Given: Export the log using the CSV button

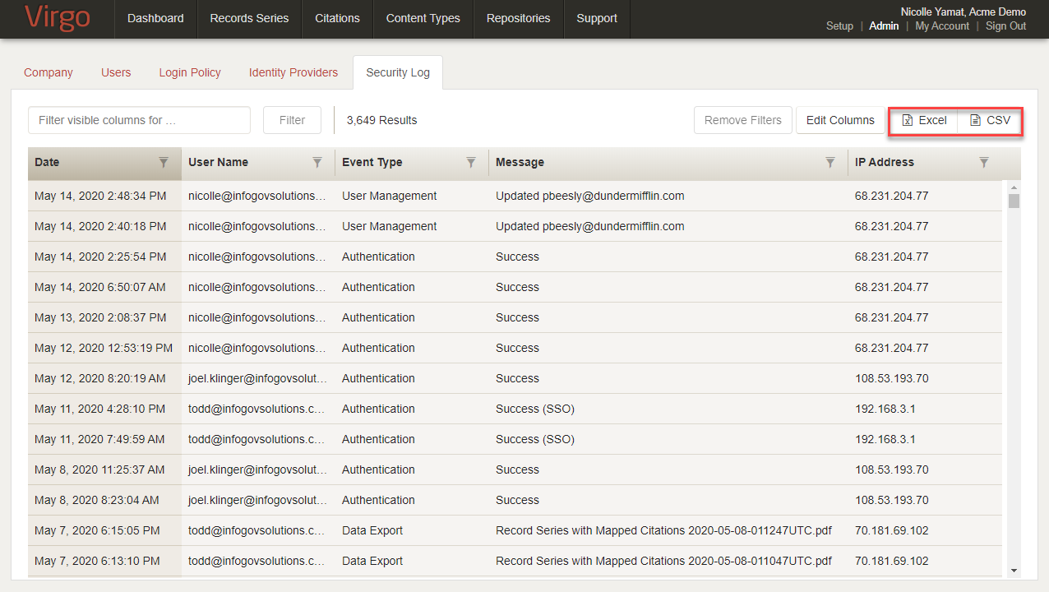Looking at the screenshot, I should [990, 120].
